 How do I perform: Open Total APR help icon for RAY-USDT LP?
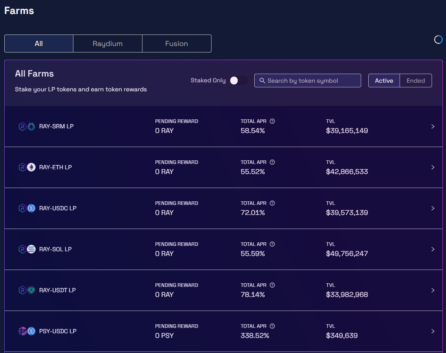pyautogui.click(x=272, y=285)
